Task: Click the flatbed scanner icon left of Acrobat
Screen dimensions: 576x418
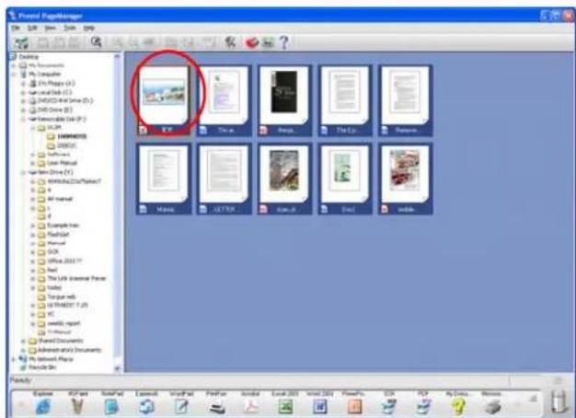Action: (x=217, y=407)
